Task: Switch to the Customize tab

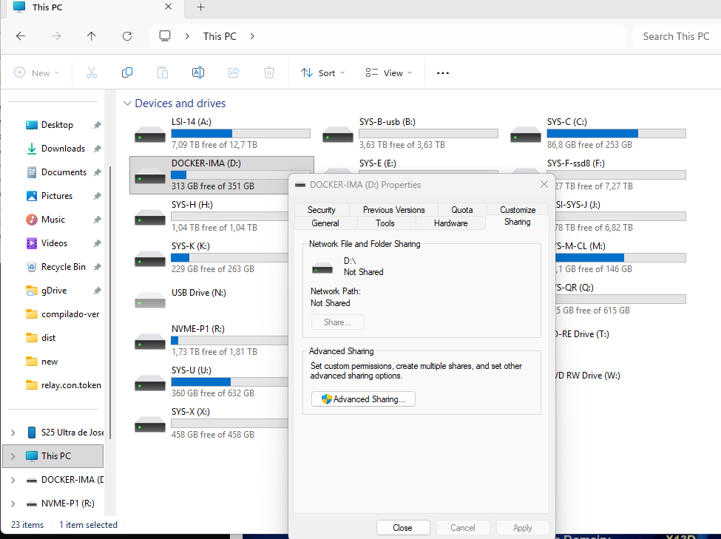Action: tap(518, 210)
